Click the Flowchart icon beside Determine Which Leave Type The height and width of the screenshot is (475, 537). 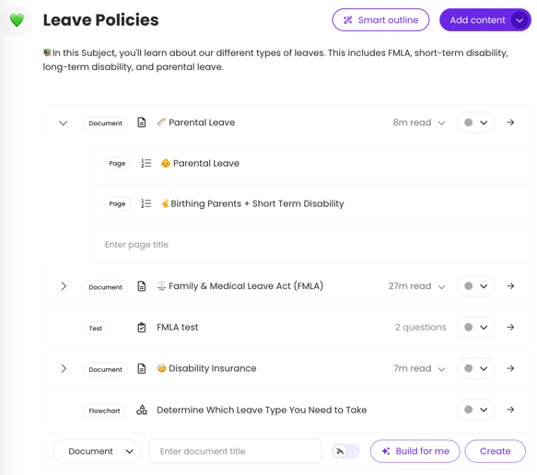coord(142,410)
